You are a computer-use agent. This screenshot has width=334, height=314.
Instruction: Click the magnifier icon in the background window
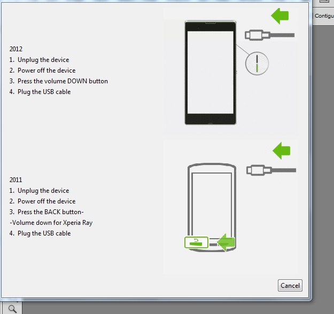point(12,309)
